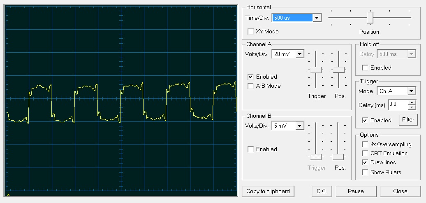Turn on 4x Oversampling option
The height and width of the screenshot is (203, 426).
pyautogui.click(x=365, y=144)
